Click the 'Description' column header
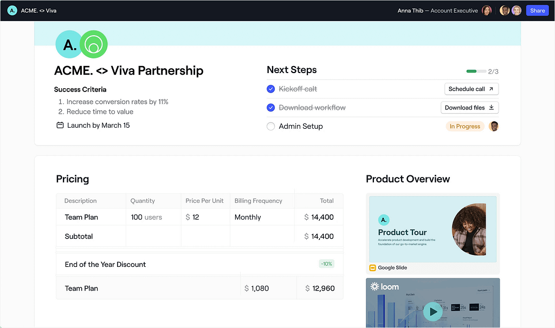Viewport: 555px width, 328px height. tap(80, 201)
